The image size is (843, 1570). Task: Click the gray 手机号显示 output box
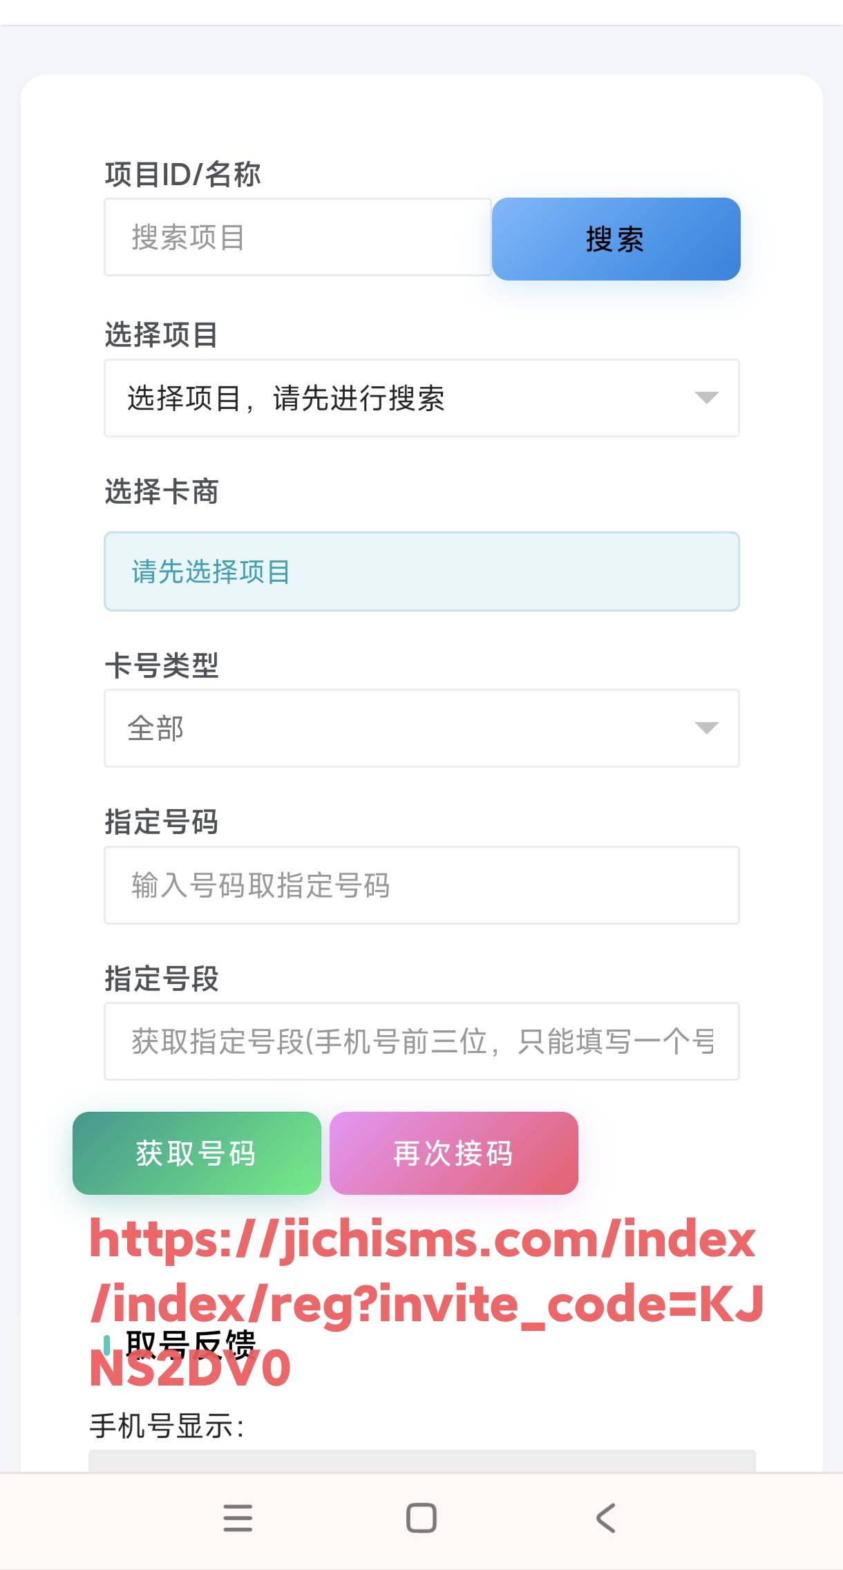(x=421, y=1460)
